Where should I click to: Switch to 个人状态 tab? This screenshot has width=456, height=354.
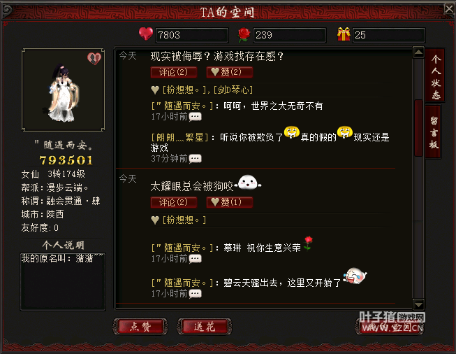(x=435, y=76)
